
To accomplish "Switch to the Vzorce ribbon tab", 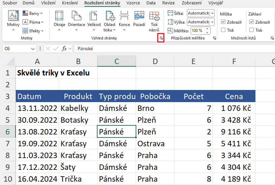I will (133, 3).
